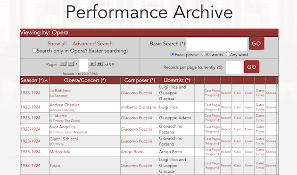The width and height of the screenshot is (297, 175).
Task: Click Giacomo Puccini in Tosca row
Action: pyautogui.click(x=136, y=166)
